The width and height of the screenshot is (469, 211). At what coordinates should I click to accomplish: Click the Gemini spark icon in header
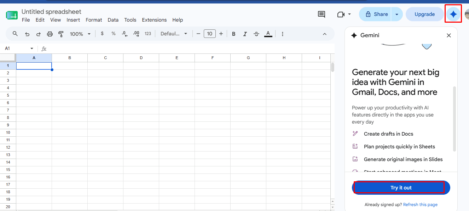point(453,14)
